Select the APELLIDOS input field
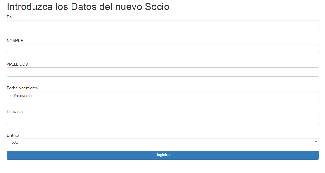Screen dimensions: 325x173 tap(163, 72)
